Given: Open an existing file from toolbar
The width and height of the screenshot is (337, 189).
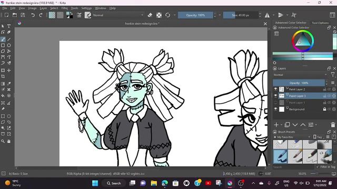Looking at the screenshot, I should (x=15, y=15).
